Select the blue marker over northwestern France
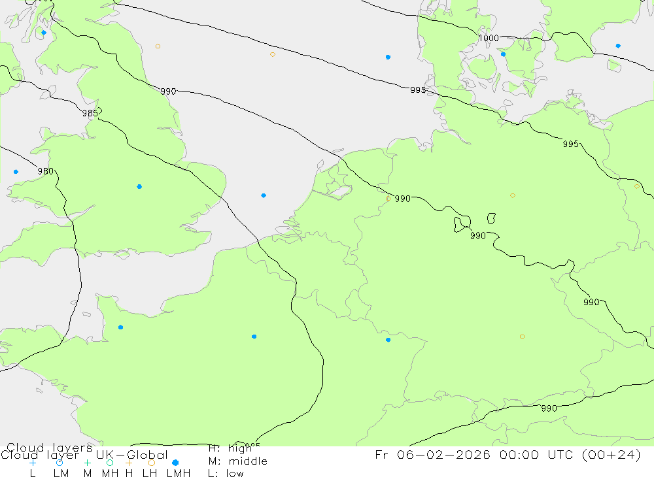Screen dimensions: 654x479 (x=120, y=327)
